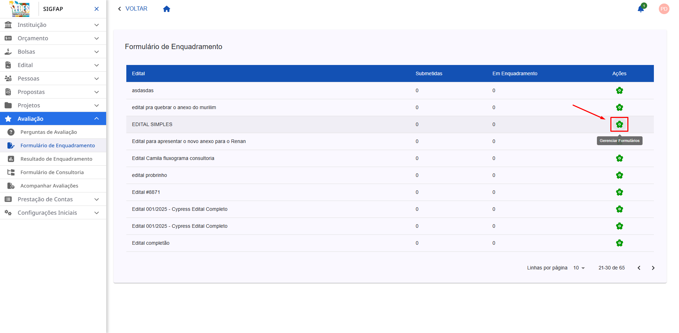Click the VOLTAR back link

(133, 9)
